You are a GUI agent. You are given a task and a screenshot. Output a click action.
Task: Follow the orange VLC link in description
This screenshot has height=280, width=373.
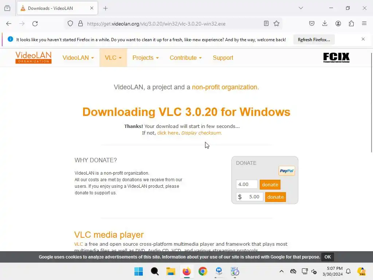(79, 244)
